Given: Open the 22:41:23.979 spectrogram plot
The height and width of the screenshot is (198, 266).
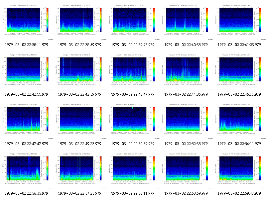Looking at the screenshot, I should coord(239,22).
